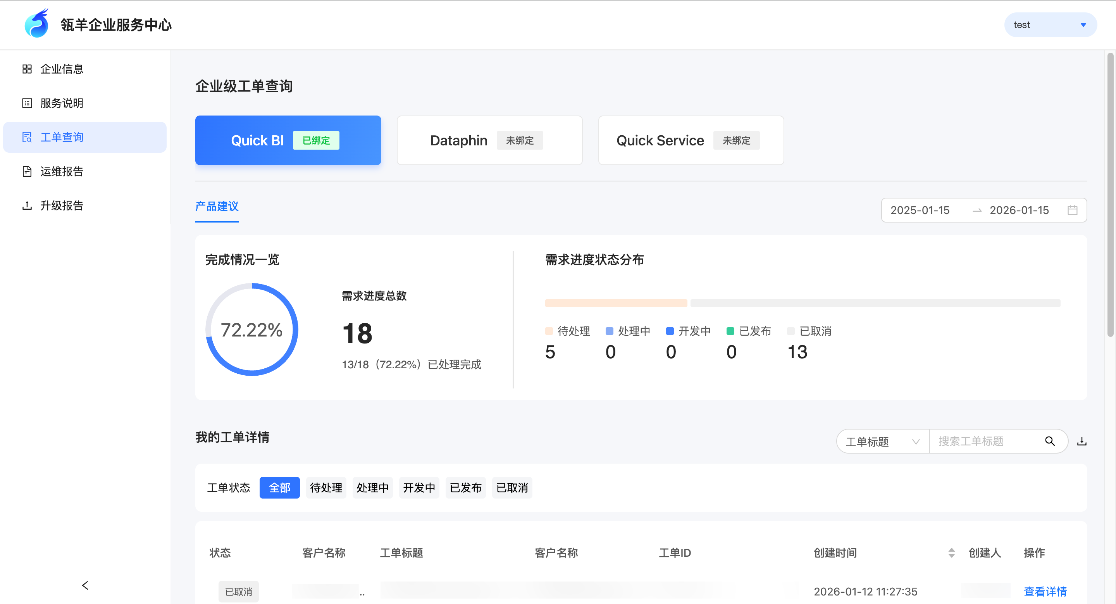Viewport: 1116px width, 604px height.
Task: Click the 升级报告 upload icon
Action: [x=27, y=205]
